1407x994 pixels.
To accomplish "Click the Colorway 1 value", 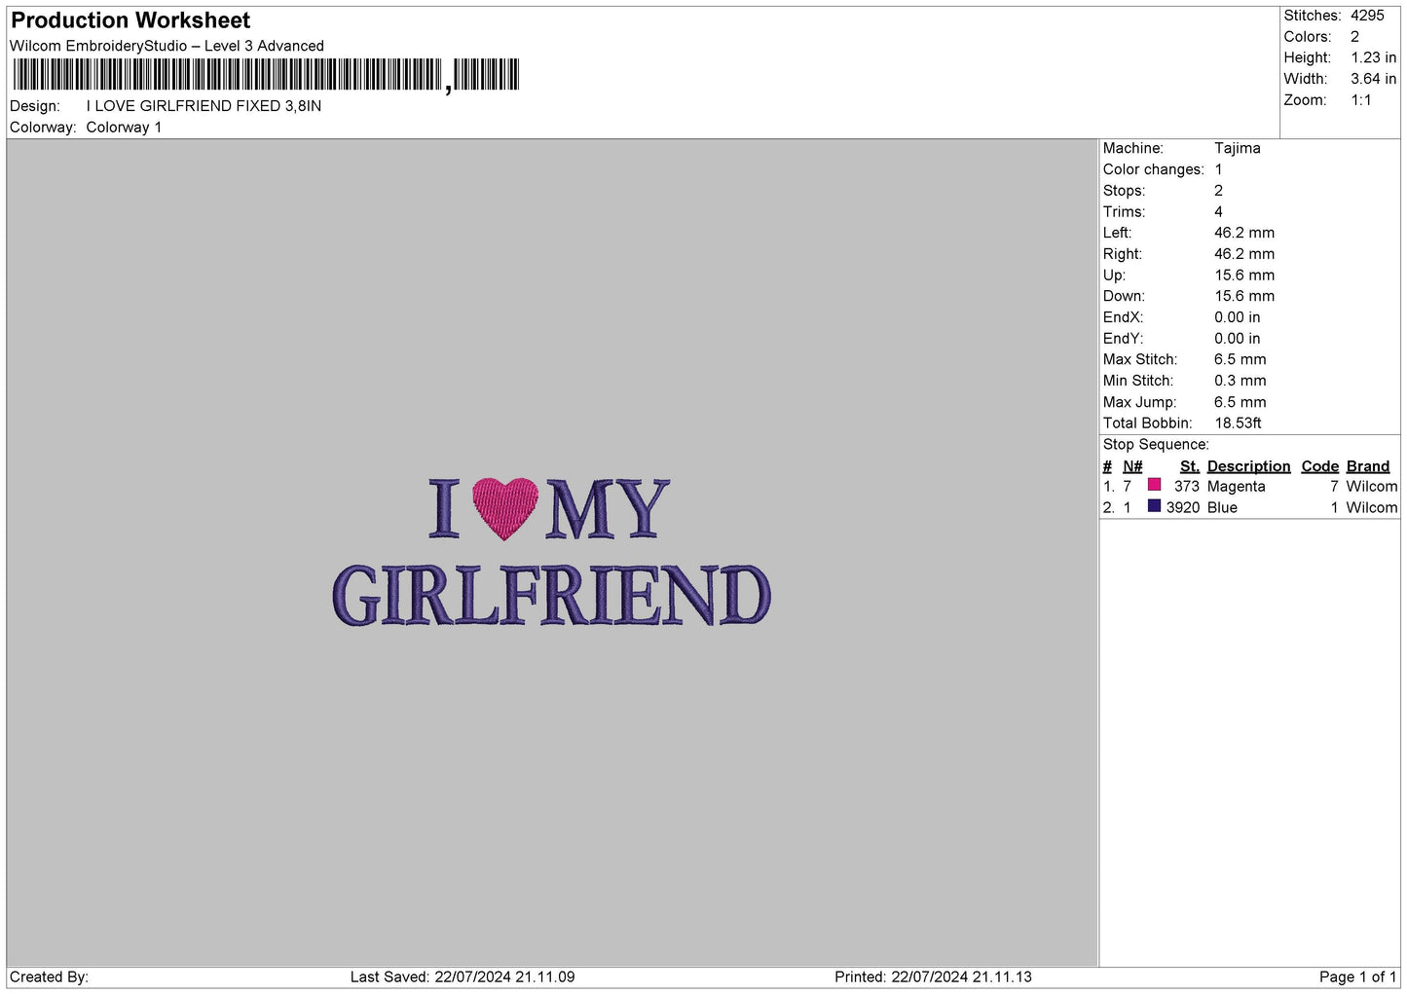I will pos(124,128).
